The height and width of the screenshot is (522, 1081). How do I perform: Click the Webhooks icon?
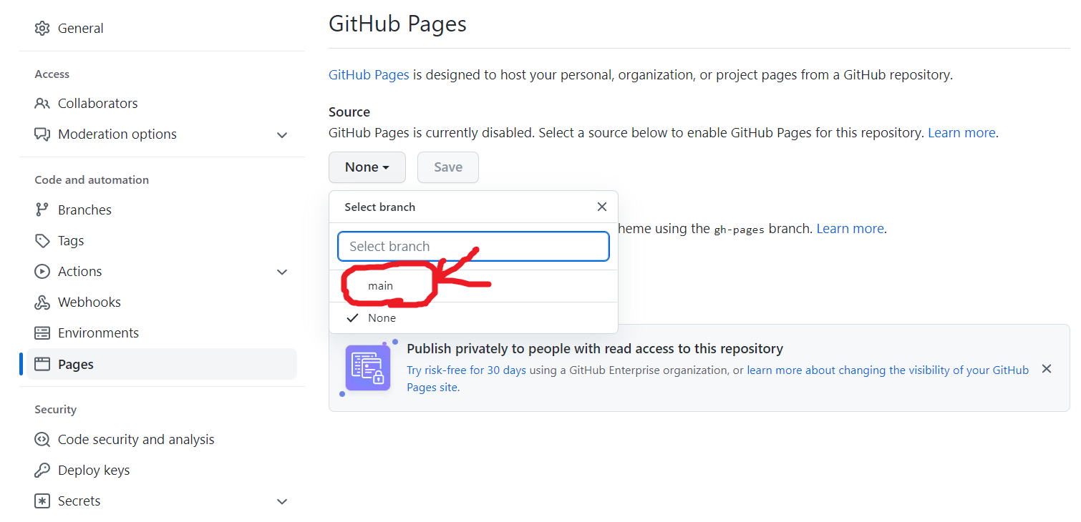pyautogui.click(x=42, y=302)
